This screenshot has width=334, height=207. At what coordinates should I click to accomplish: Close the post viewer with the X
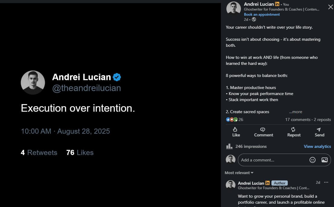(330, 7)
